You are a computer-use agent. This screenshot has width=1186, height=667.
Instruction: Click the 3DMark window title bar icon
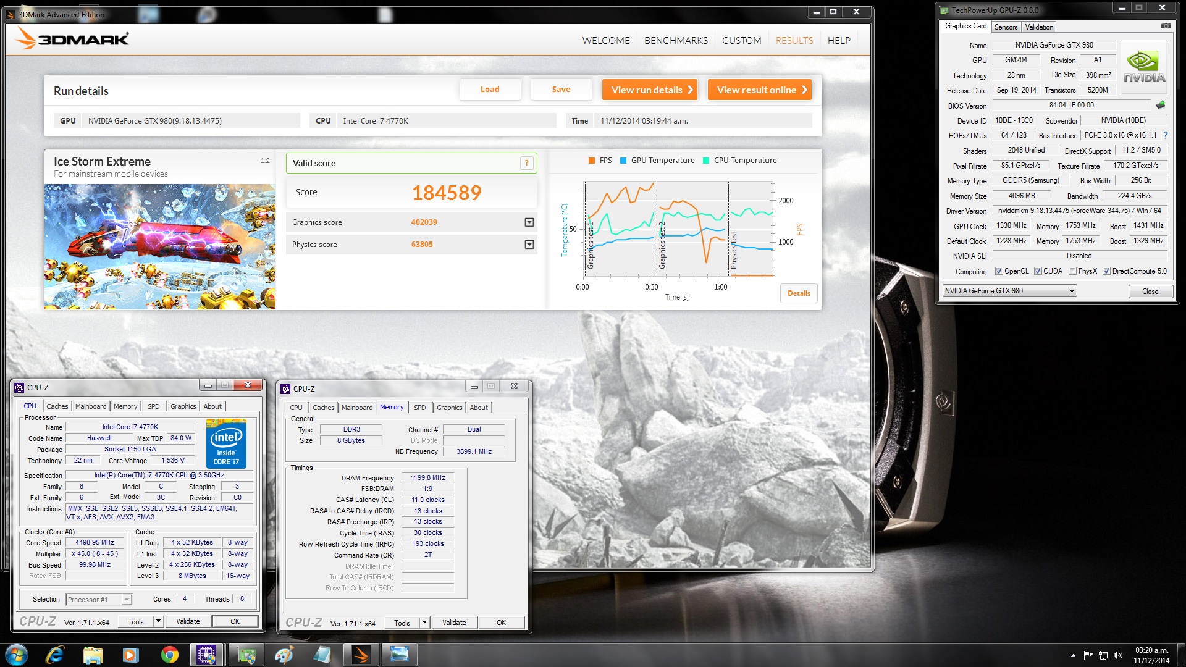11,14
